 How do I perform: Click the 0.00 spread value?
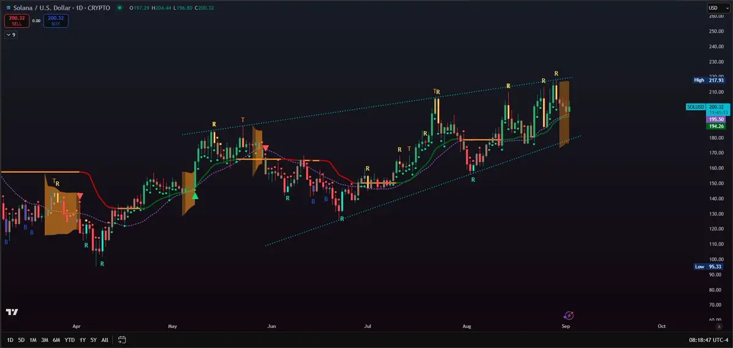click(37, 21)
